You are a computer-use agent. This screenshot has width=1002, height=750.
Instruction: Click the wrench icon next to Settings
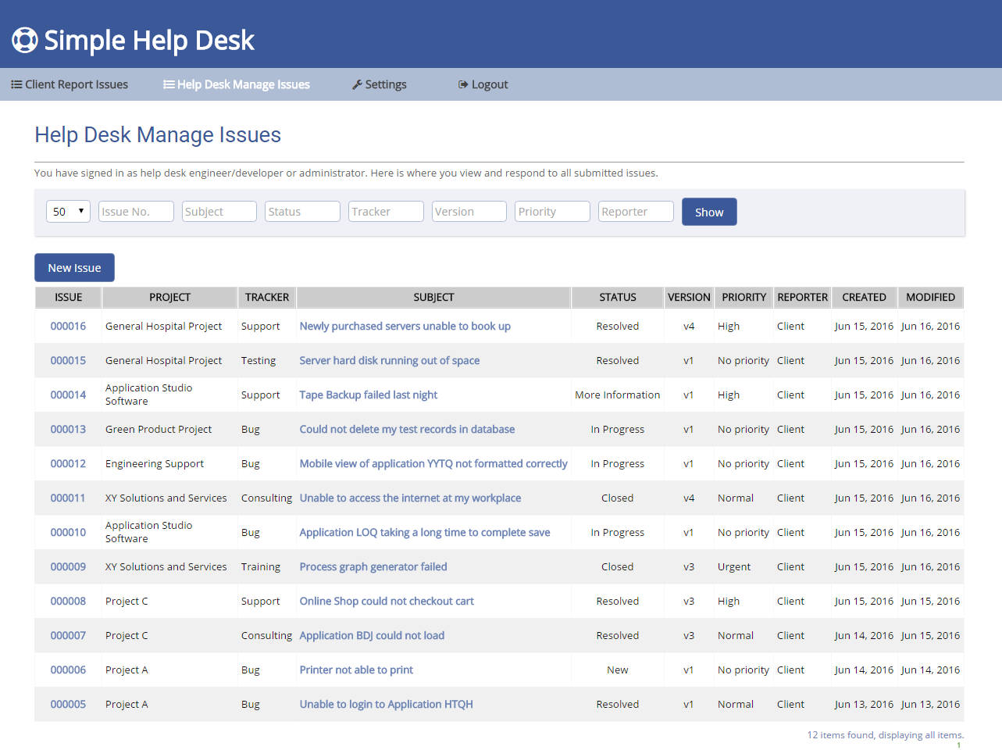click(357, 84)
